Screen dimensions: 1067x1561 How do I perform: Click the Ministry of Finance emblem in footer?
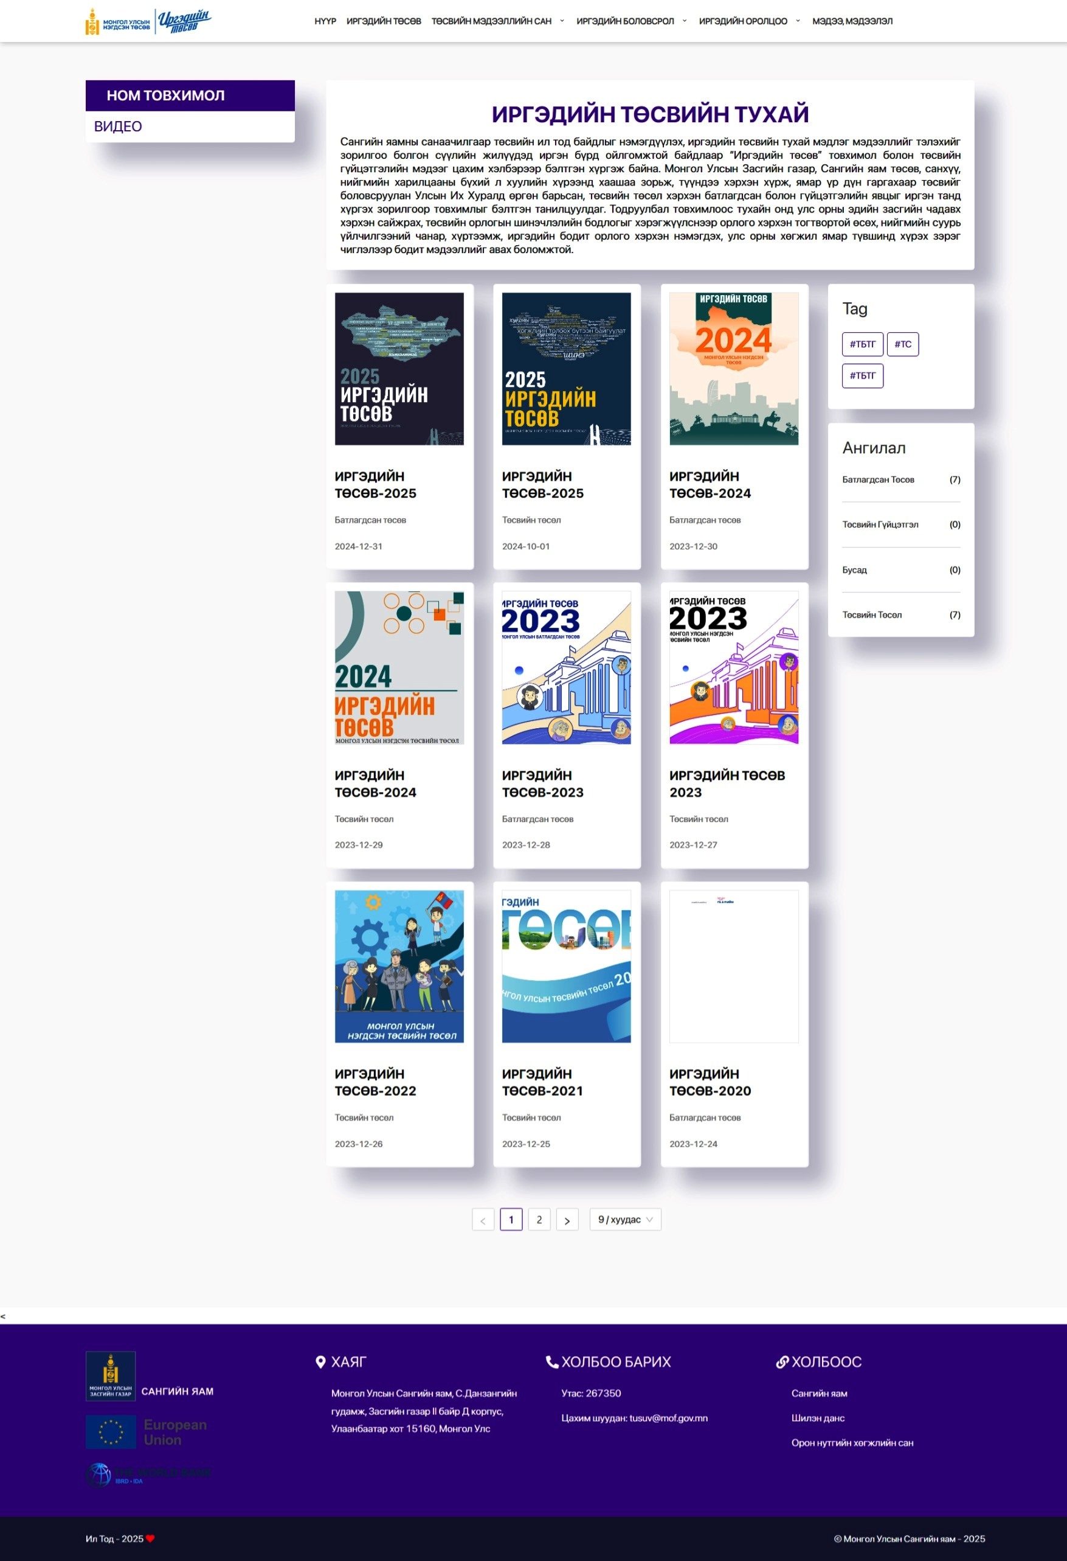(111, 1375)
